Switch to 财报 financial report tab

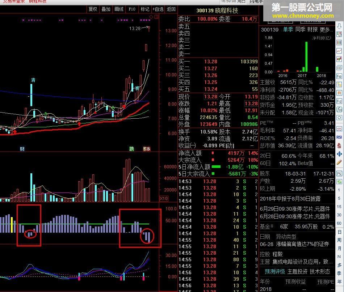[312, 30]
